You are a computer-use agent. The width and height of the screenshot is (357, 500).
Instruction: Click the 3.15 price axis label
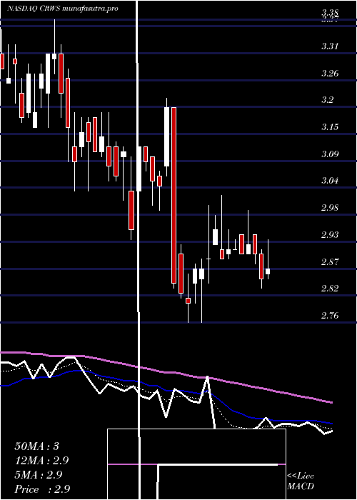tap(330, 127)
